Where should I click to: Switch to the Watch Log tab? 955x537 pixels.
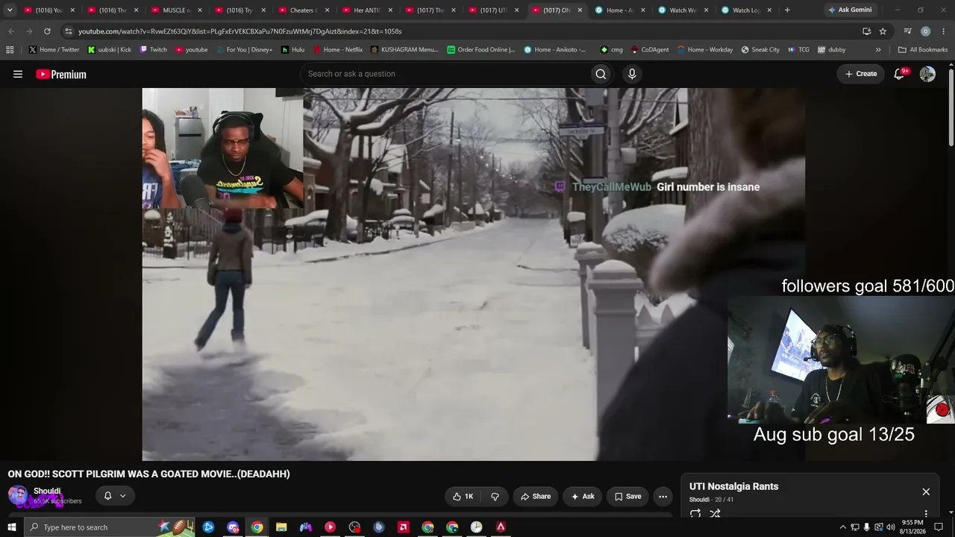(x=746, y=10)
